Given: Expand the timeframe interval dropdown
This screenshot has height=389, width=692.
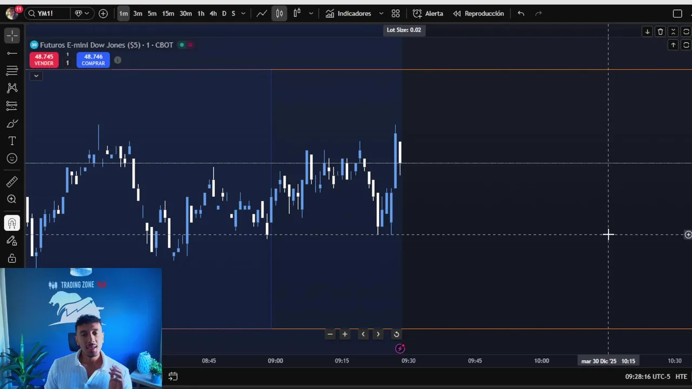Looking at the screenshot, I should tap(243, 14).
